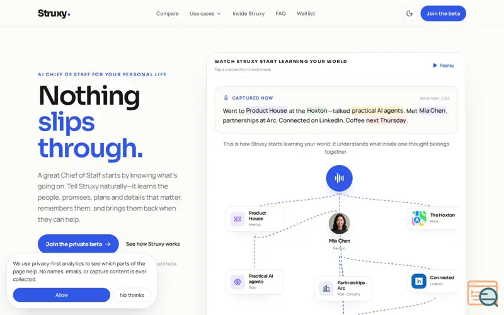Click Watch Struxy start learning heading

click(x=280, y=61)
